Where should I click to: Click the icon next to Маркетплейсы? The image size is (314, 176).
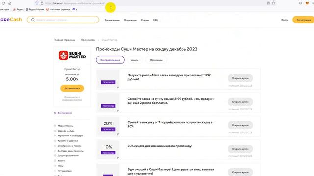point(55,126)
